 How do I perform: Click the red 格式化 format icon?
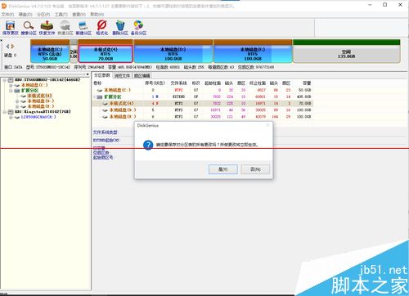tap(101, 28)
